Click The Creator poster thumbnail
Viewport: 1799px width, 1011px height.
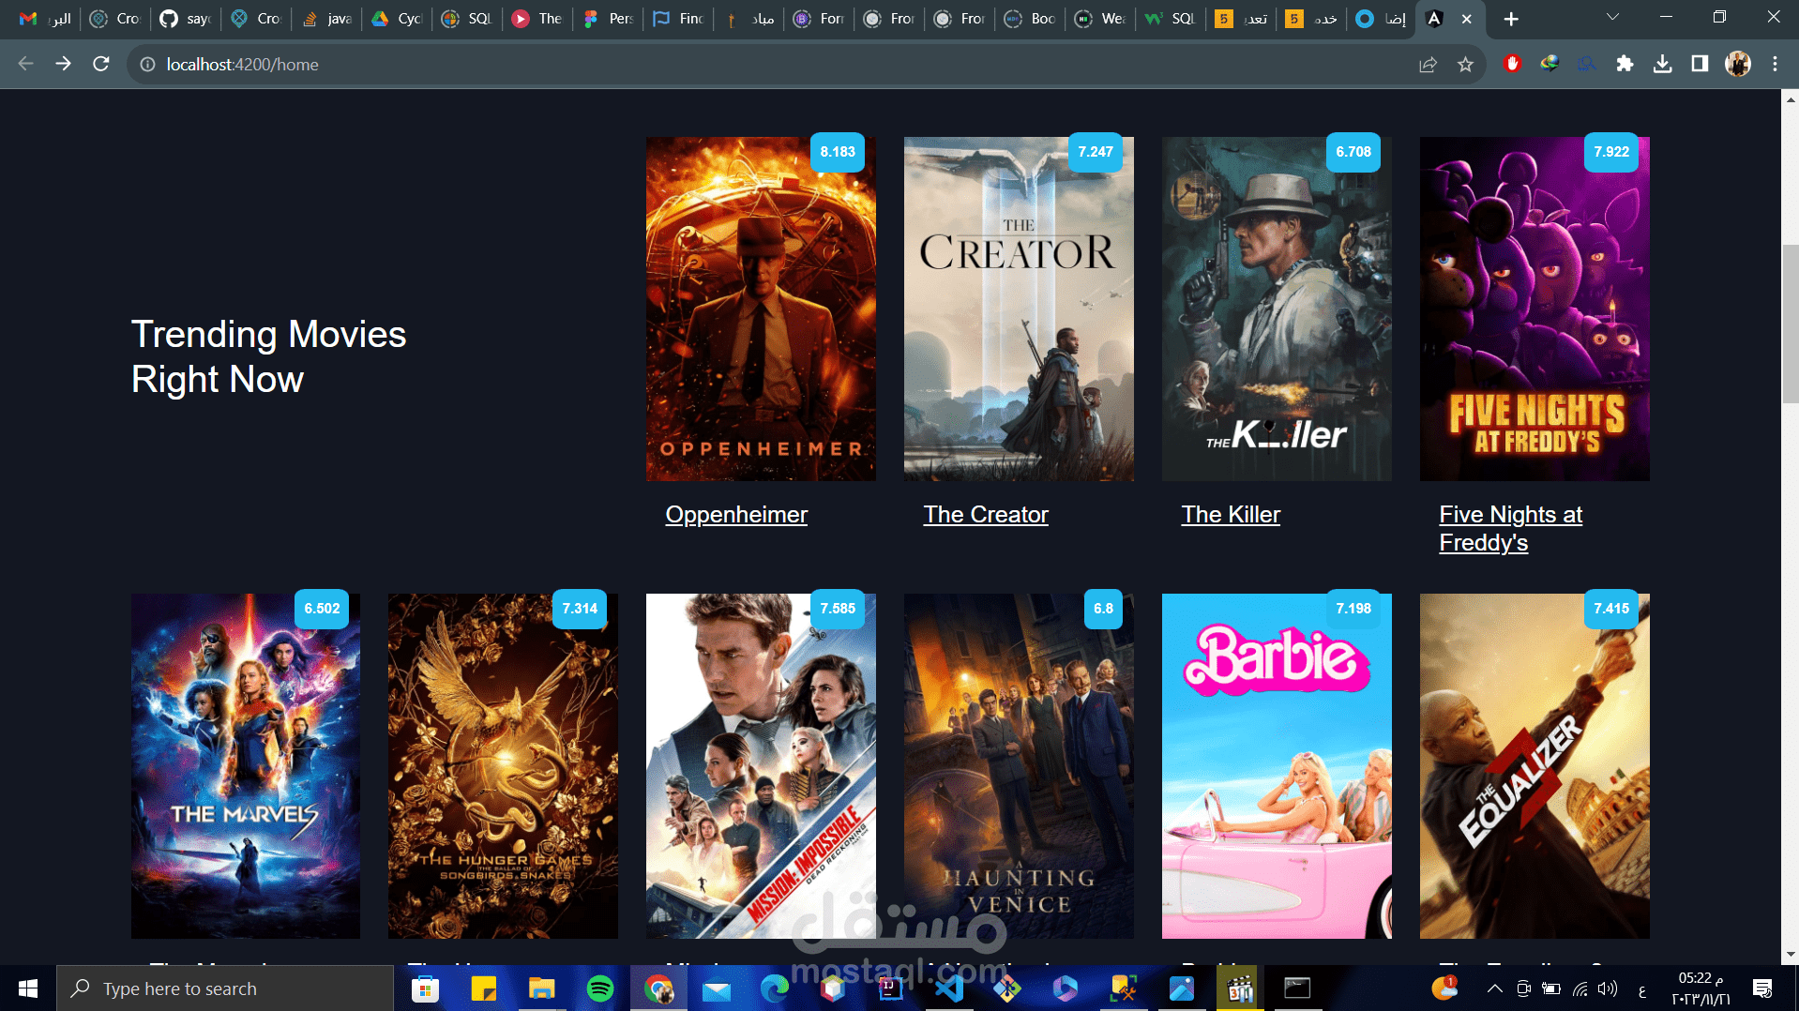(x=1019, y=309)
